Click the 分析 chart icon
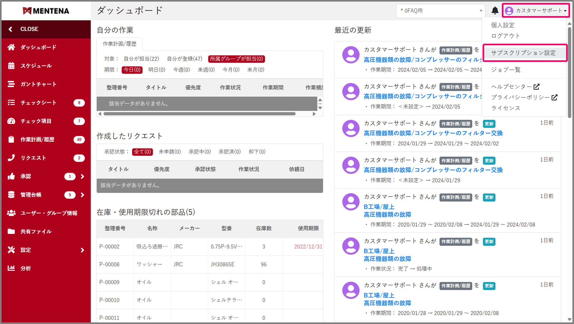This screenshot has height=324, width=574. [11, 268]
